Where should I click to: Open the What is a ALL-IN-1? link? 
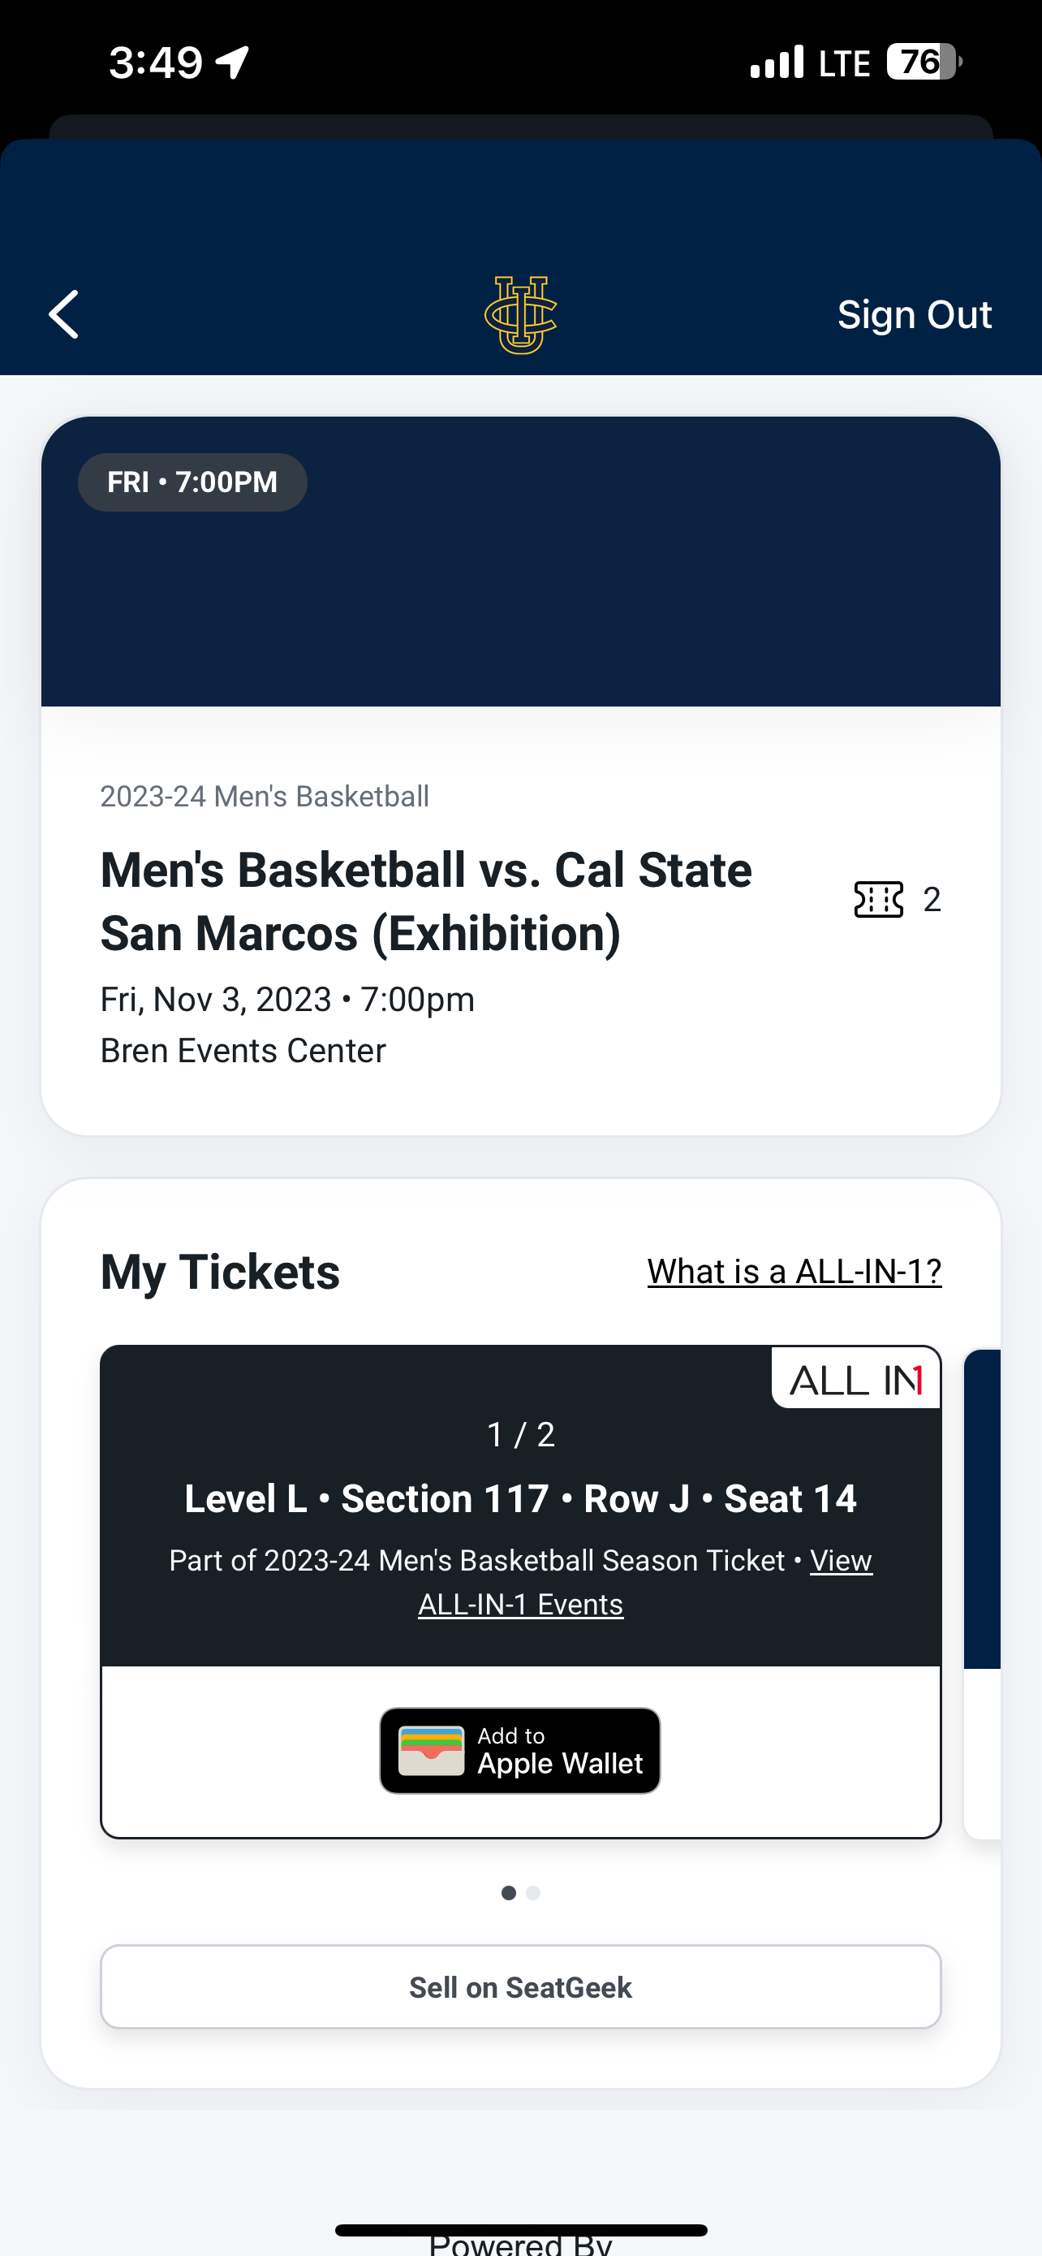(794, 1272)
